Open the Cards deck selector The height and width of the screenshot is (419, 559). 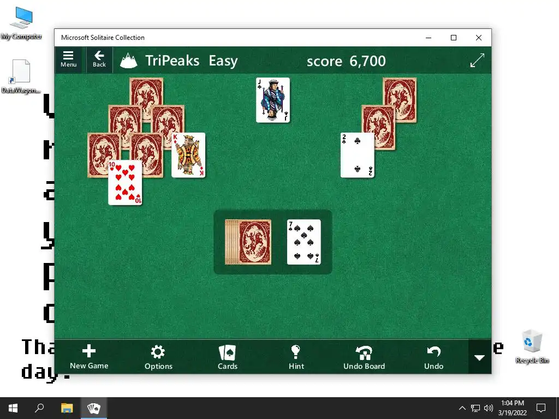[x=228, y=357]
